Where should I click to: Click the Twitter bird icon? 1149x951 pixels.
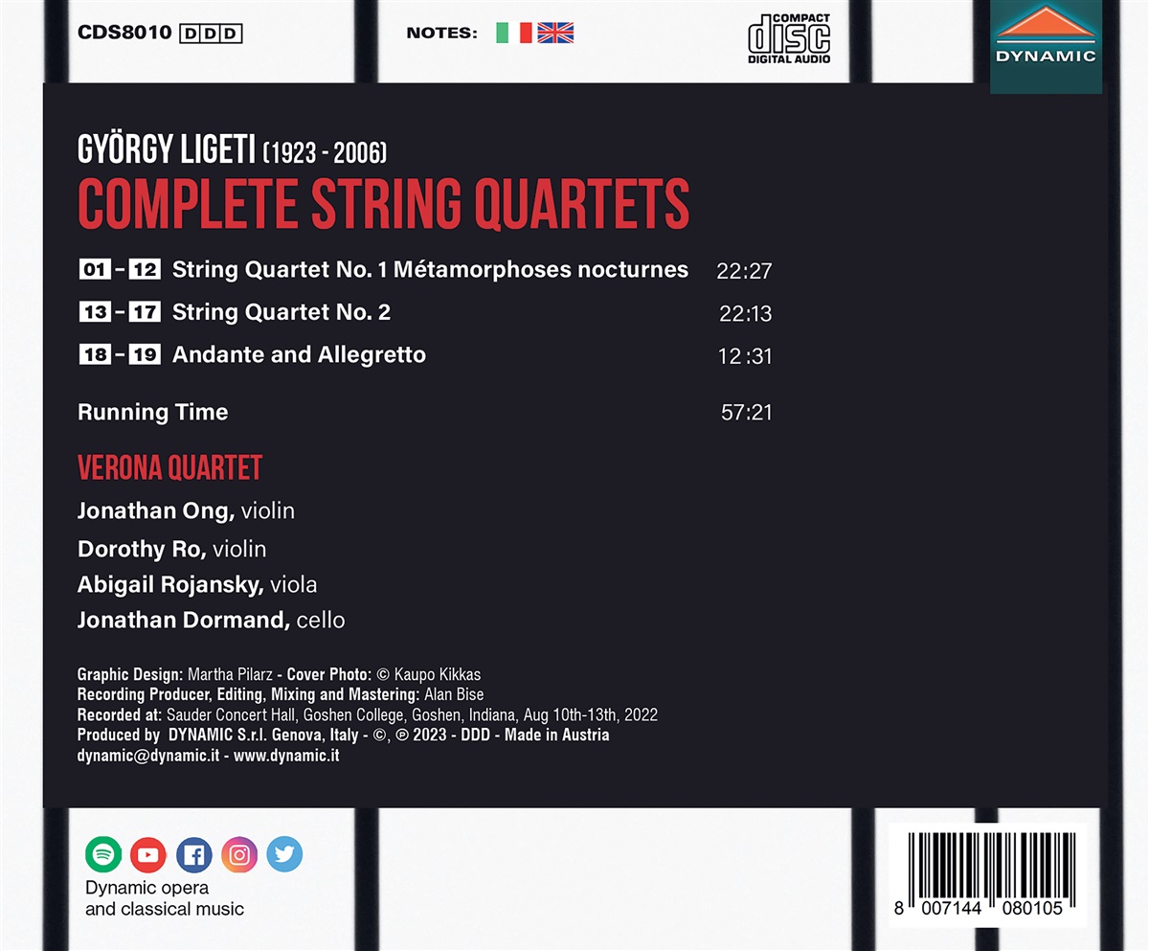284,853
